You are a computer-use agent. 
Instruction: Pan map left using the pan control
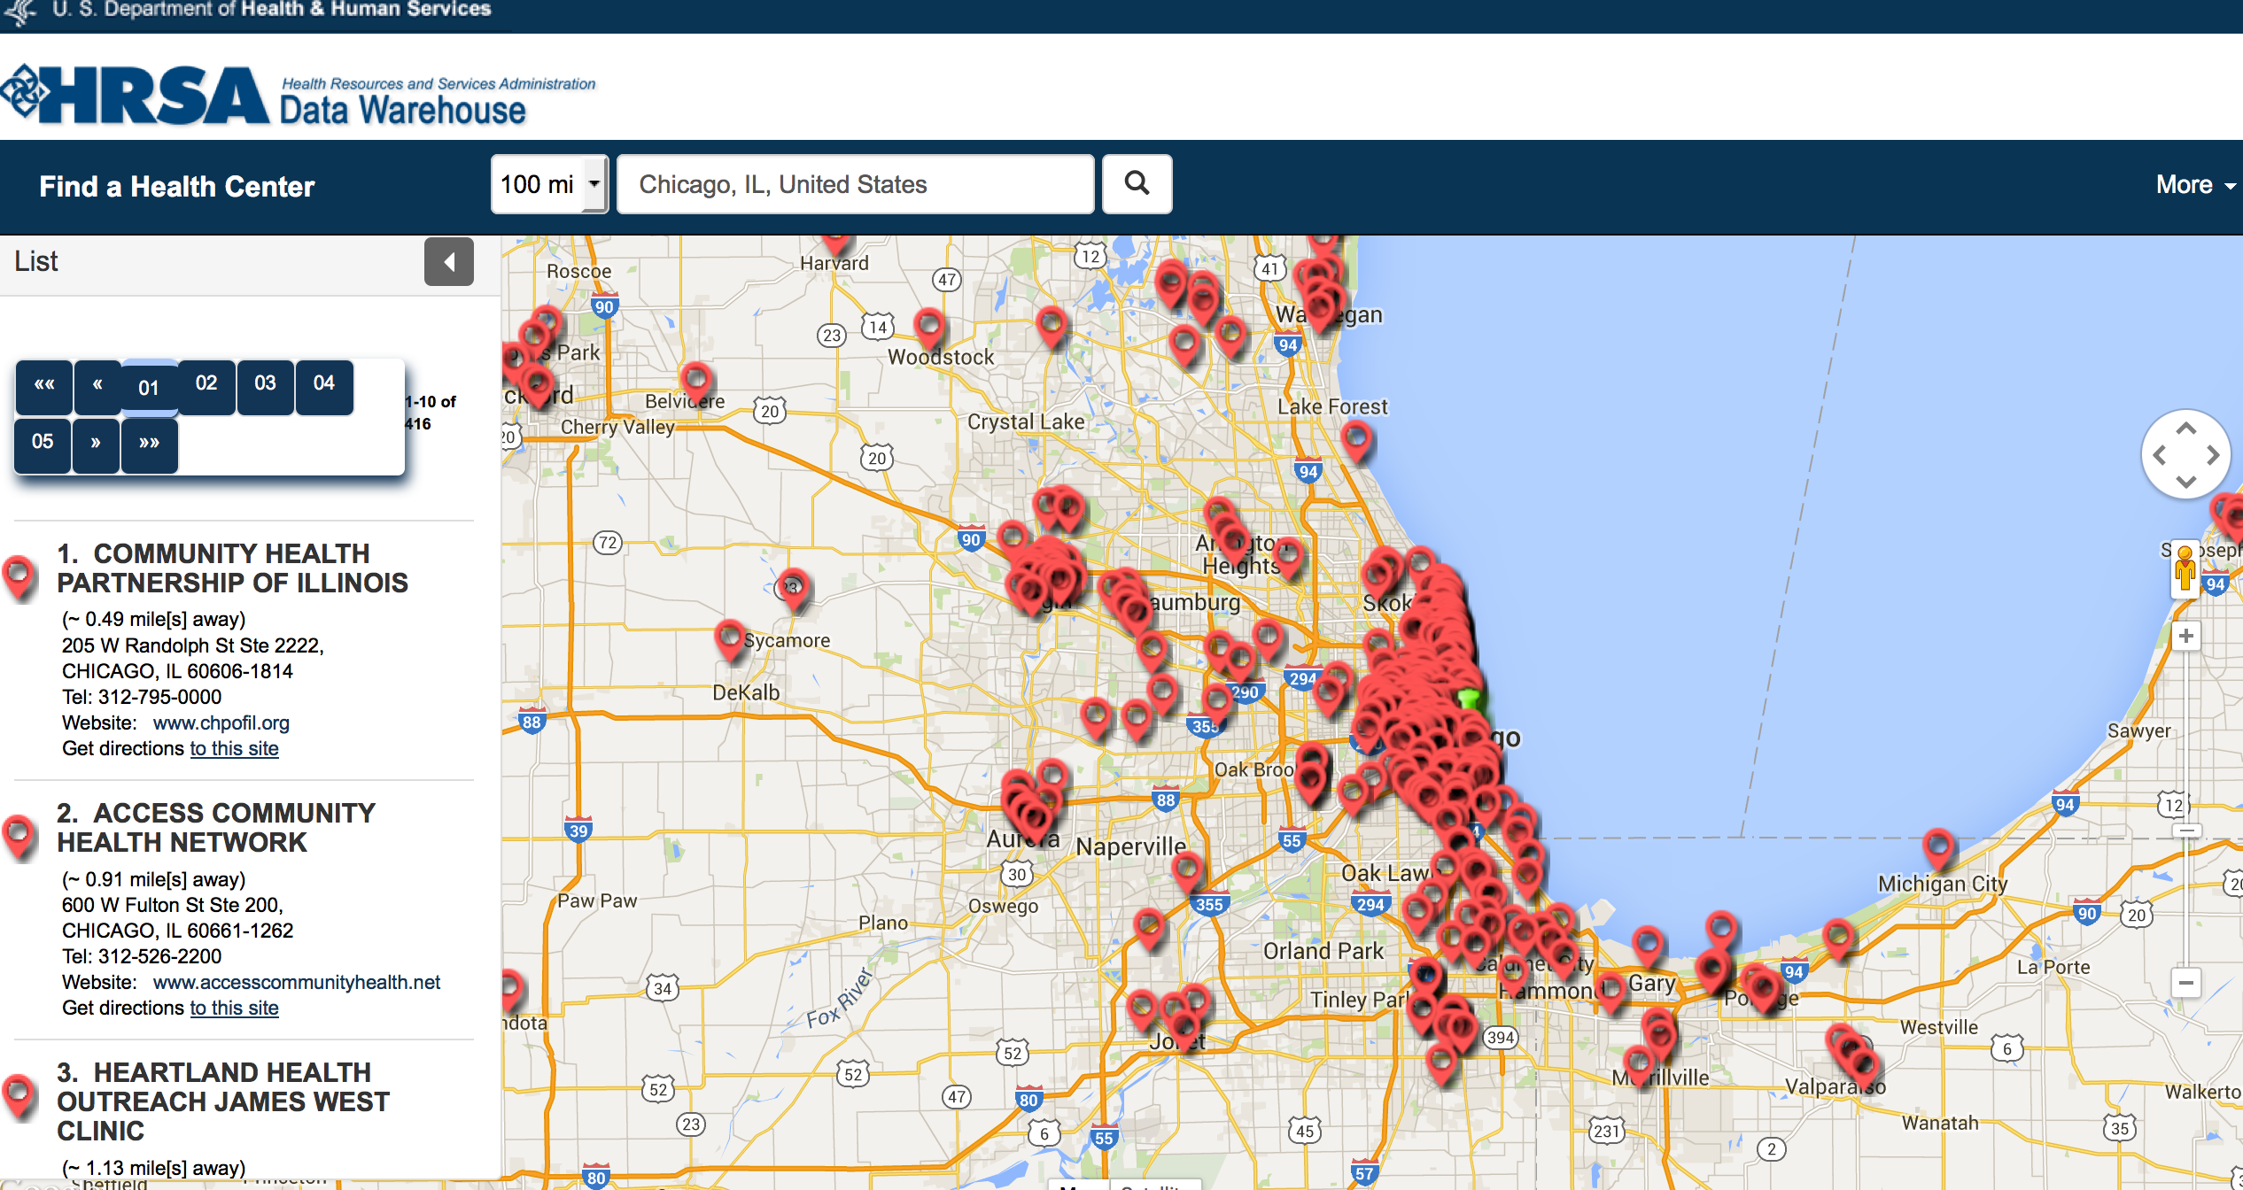click(x=2160, y=455)
